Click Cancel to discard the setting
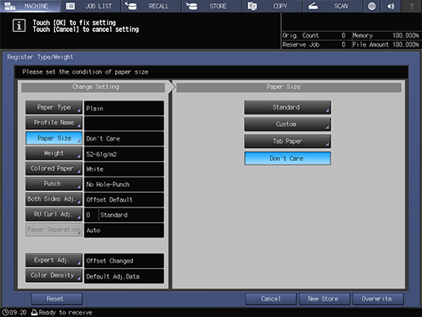Image resolution: width=422 pixels, height=317 pixels. click(271, 299)
